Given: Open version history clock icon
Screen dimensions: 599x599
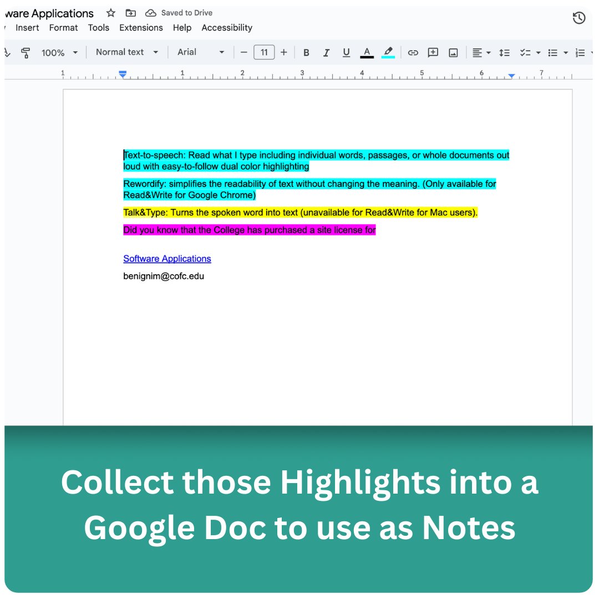Looking at the screenshot, I should click(x=578, y=18).
